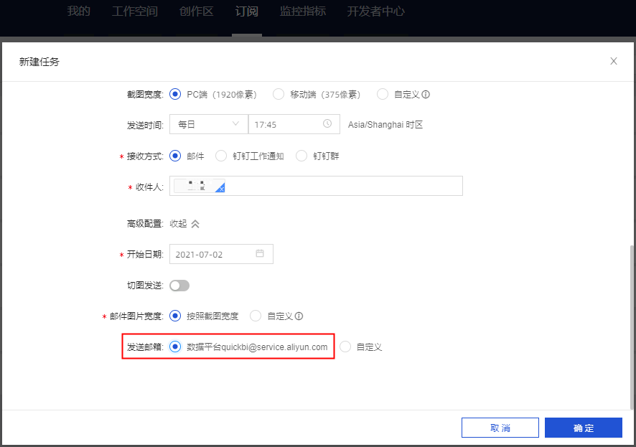Open the 我的 tab
Viewport: 636px width, 447px height.
[x=79, y=11]
